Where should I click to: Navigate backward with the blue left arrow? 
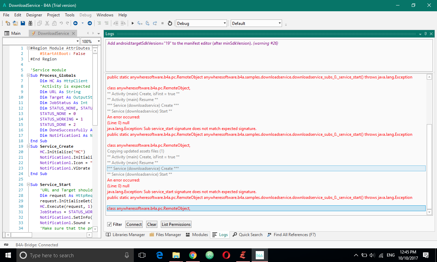coord(75,23)
